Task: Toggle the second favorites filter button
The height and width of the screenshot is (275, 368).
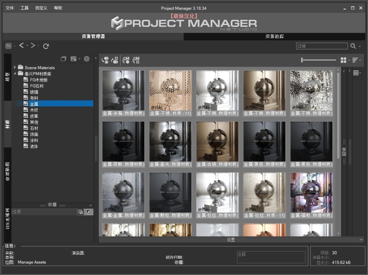Action: [88, 212]
